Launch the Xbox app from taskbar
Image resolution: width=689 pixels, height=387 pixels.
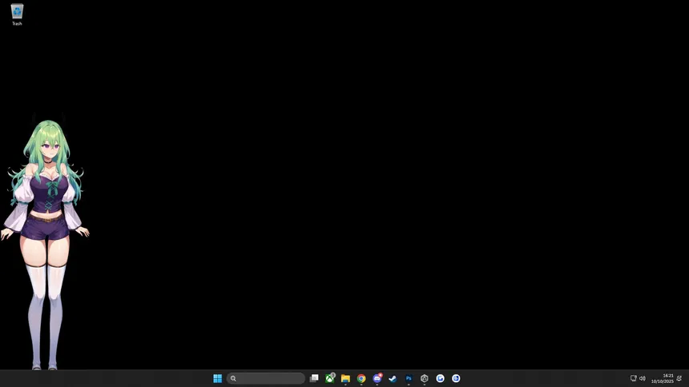330,378
